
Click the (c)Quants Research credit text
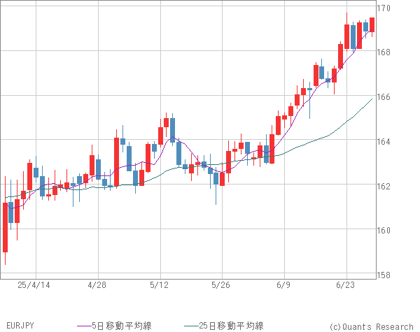point(371,326)
